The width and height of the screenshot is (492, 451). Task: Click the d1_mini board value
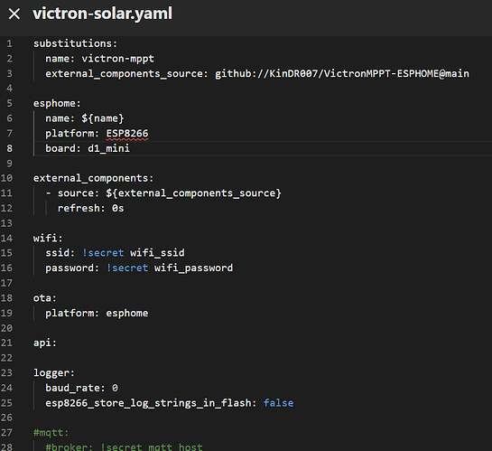[108, 148]
